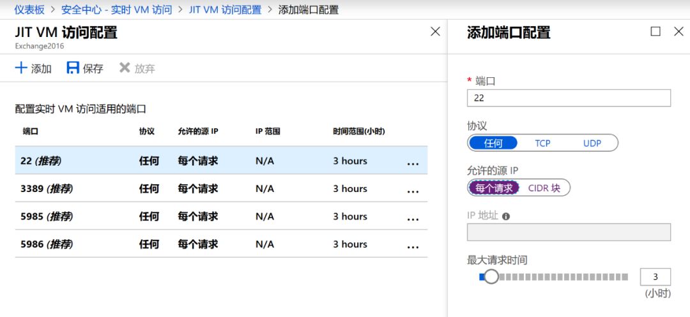Open ellipsis menu for port 5985 row
The height and width of the screenshot is (317, 690).
(413, 218)
